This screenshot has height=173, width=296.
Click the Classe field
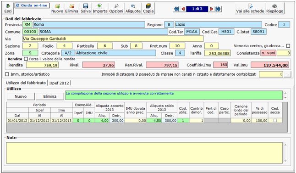coord(180,53)
